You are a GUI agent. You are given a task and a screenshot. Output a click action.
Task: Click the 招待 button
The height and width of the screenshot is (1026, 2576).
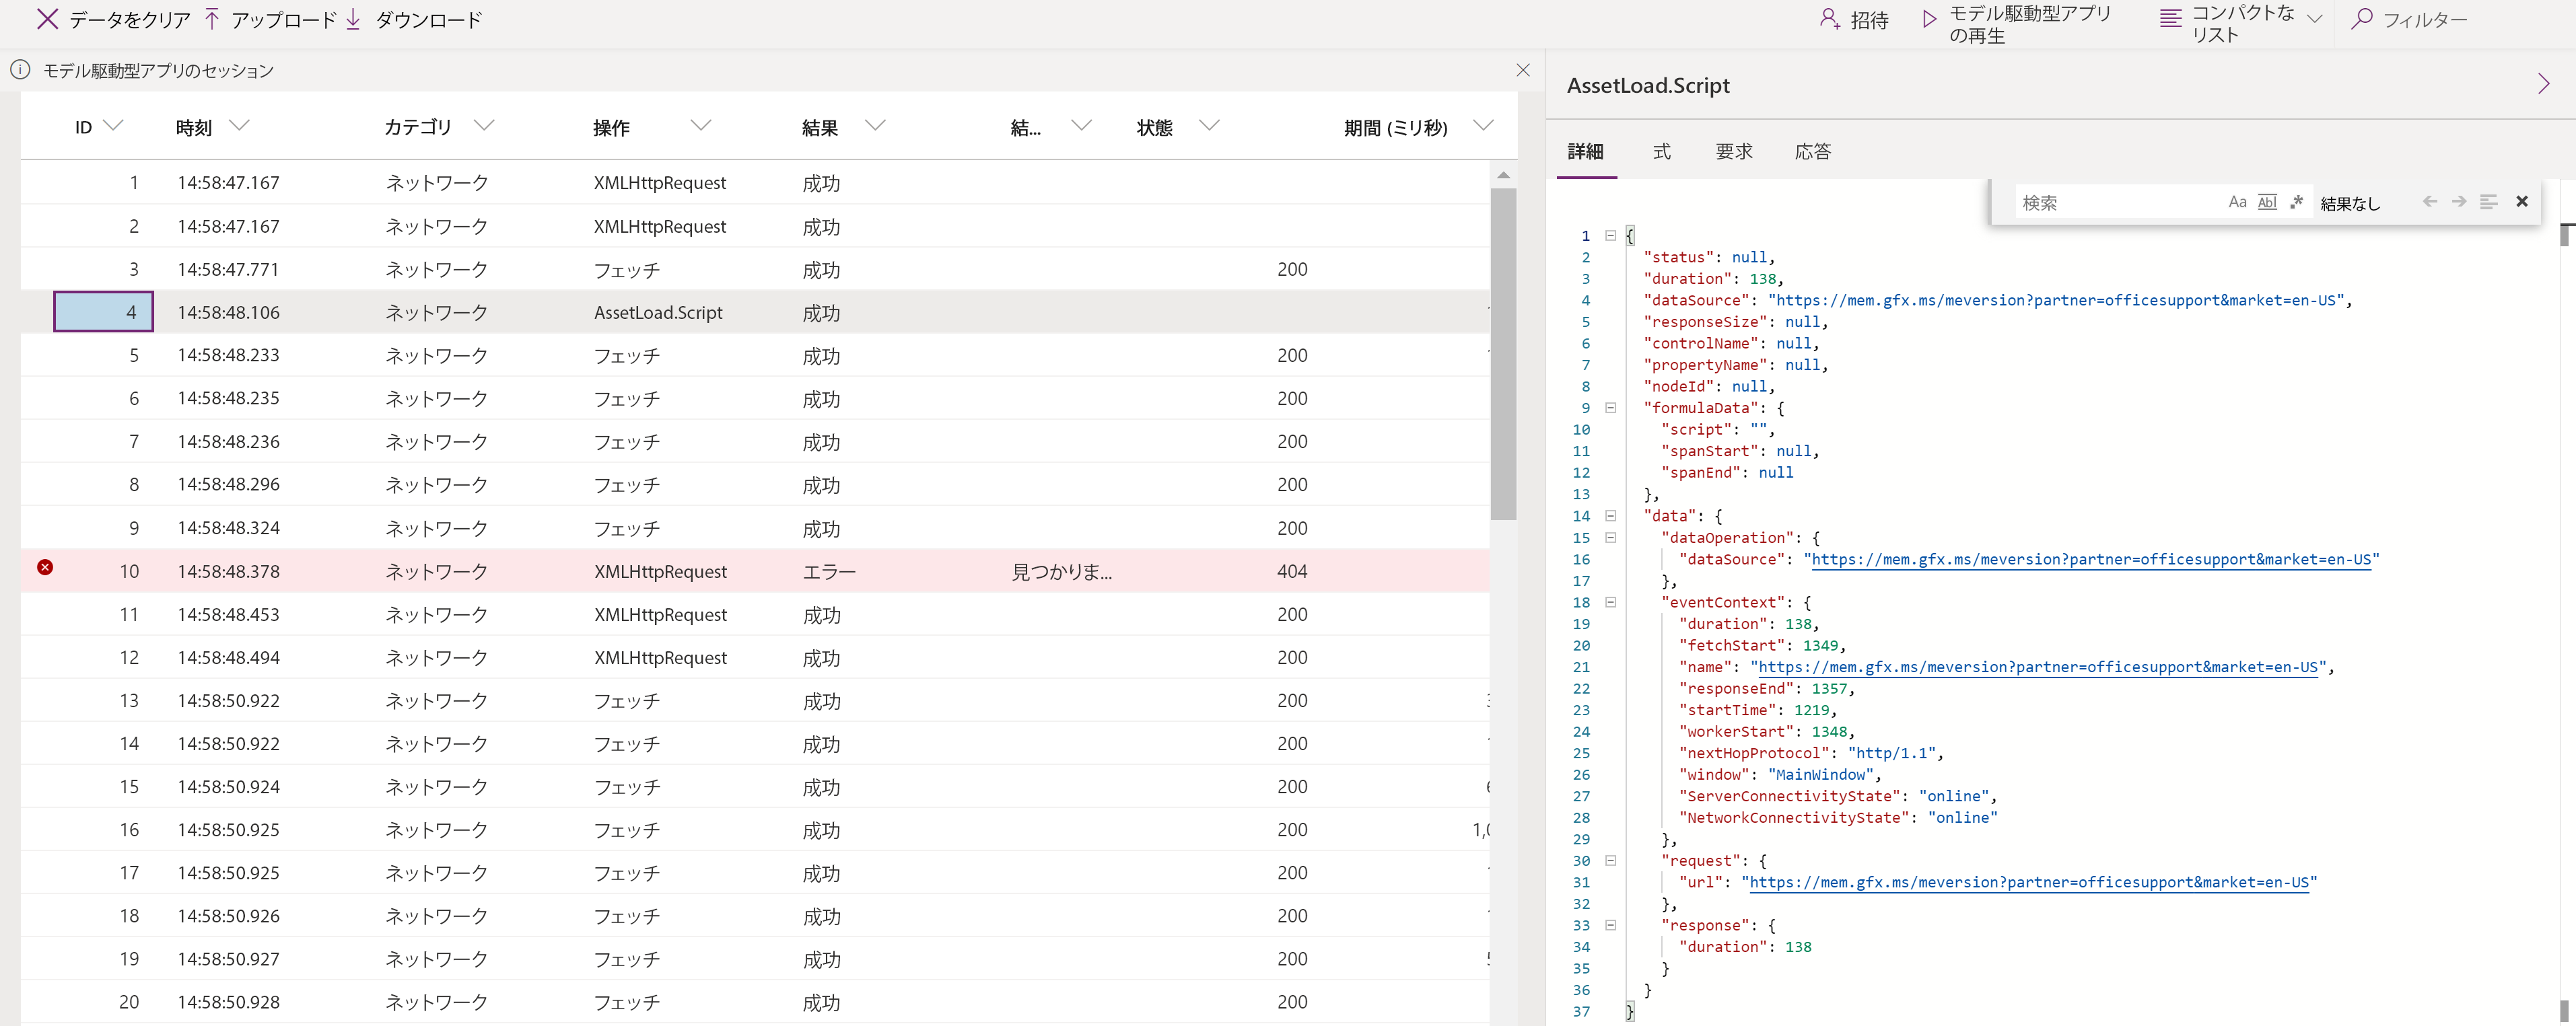click(1854, 19)
